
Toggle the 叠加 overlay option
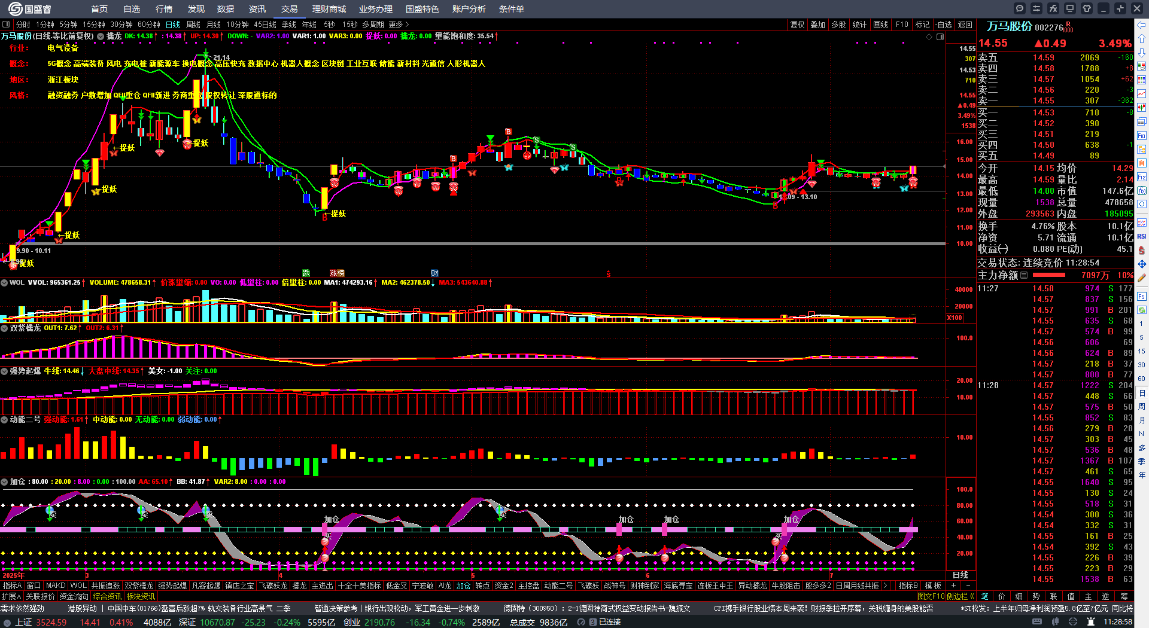point(818,25)
